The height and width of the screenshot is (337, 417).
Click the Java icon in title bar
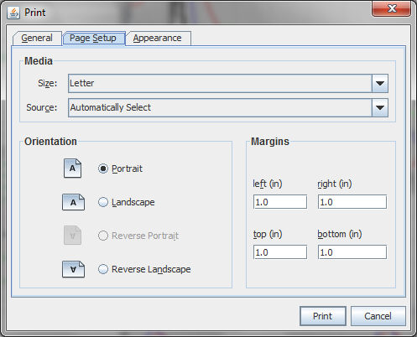point(13,13)
